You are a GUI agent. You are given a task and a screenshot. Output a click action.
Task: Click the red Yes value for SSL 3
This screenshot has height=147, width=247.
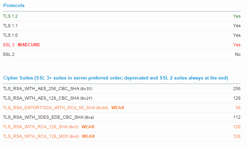click(237, 45)
